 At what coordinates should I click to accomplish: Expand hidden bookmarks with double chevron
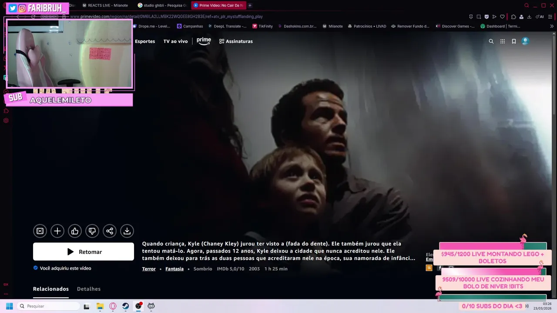coord(552,26)
